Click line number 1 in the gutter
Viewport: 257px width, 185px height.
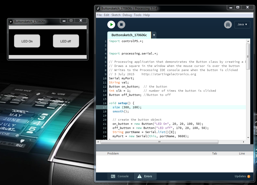click(106, 41)
